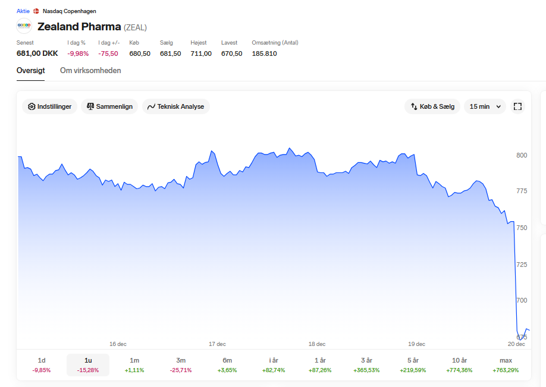Click the 17 dec axis label
This screenshot has width=546, height=387.
pos(217,344)
